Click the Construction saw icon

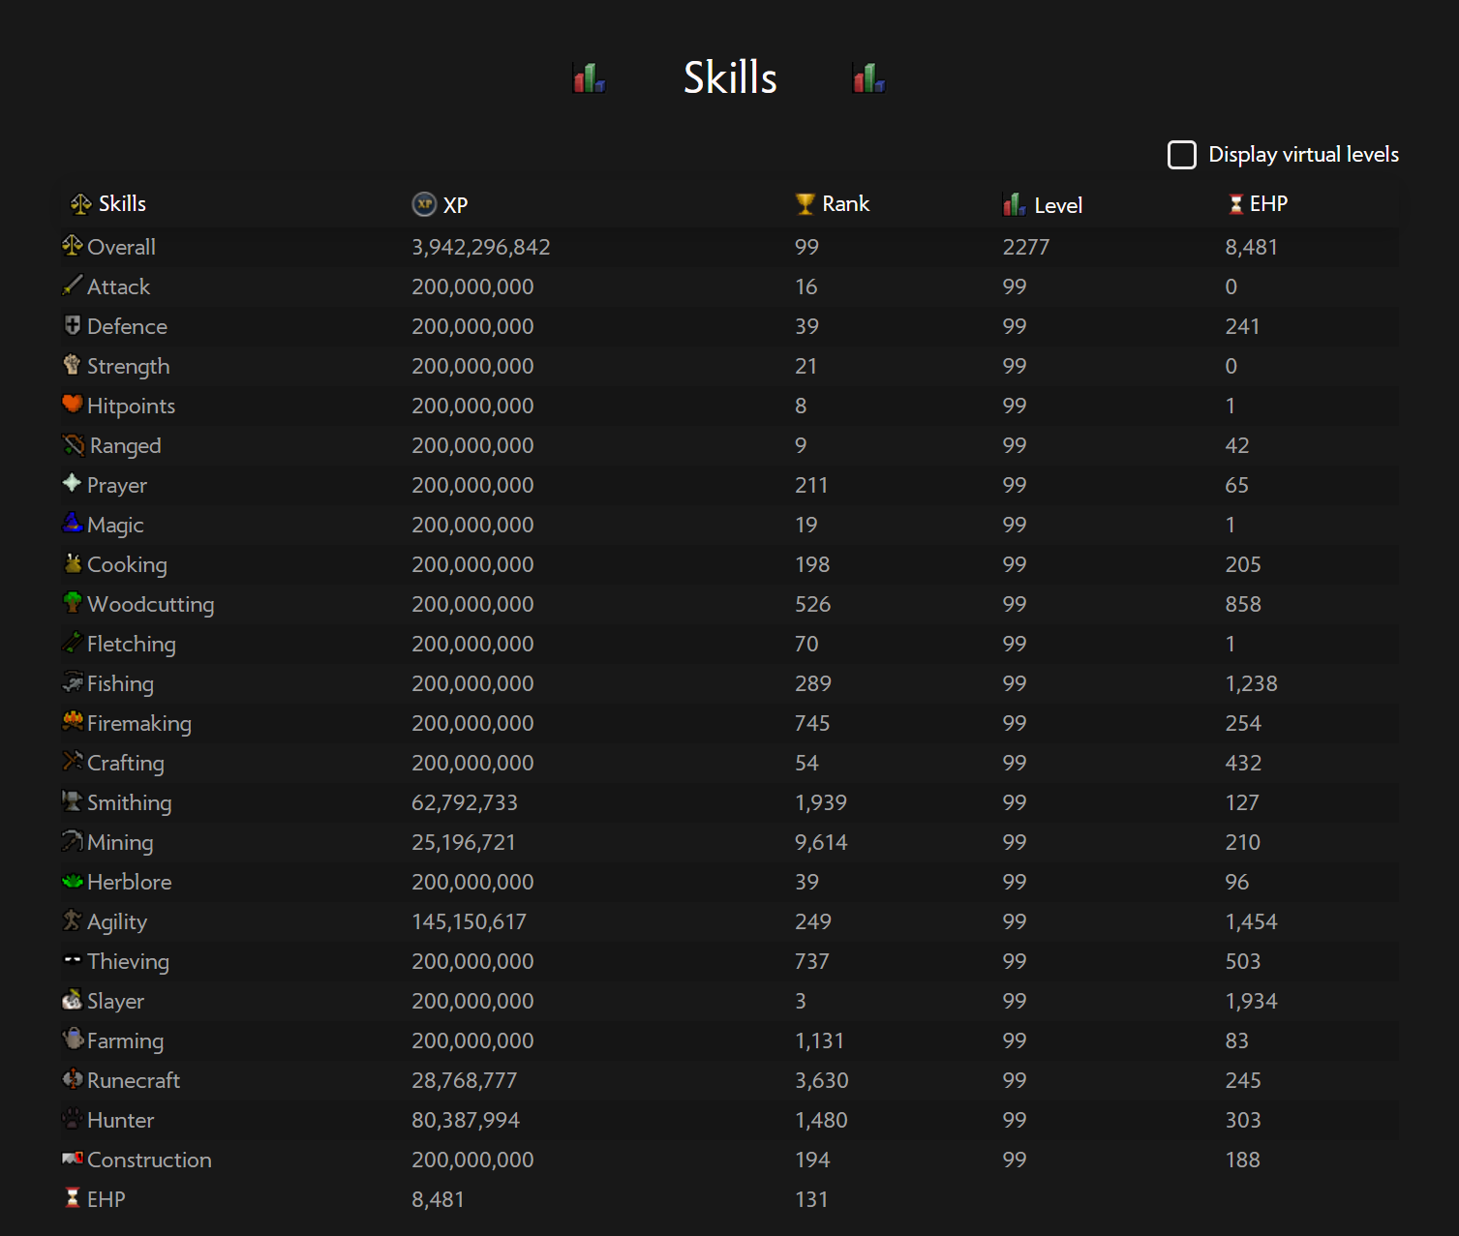[x=73, y=1159]
